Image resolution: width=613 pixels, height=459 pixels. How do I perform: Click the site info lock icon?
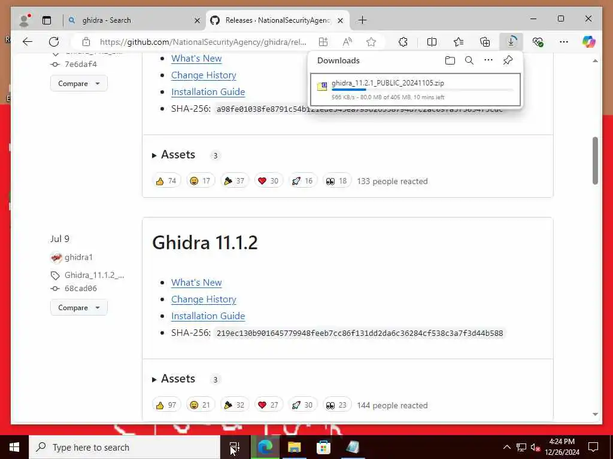tap(86, 42)
